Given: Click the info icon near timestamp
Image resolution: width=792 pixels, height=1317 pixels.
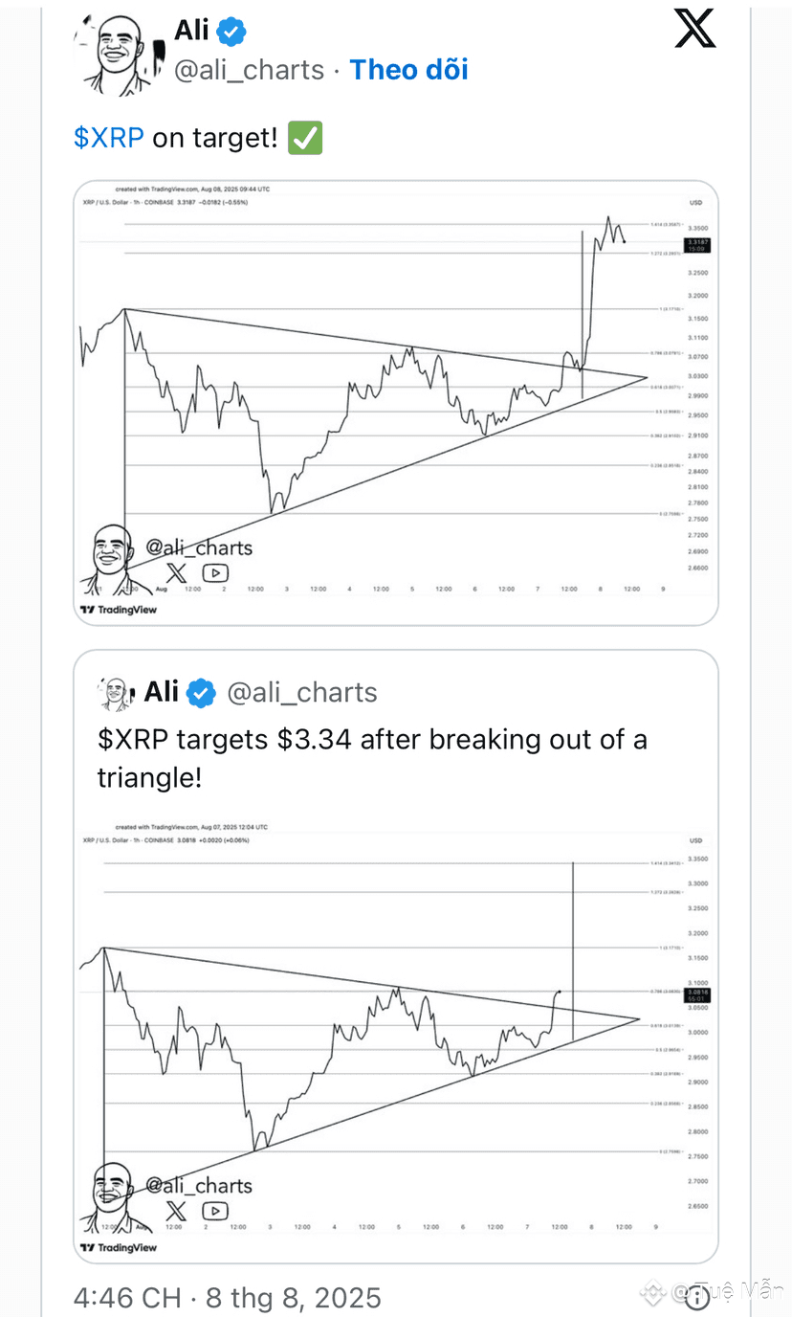Looking at the screenshot, I should (697, 1297).
